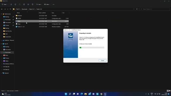Screen dimensions: 171x96
Task: Open the New dropdown in toolbar
Action: pos(5,5)
